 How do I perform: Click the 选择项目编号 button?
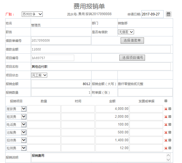click(x=132, y=58)
